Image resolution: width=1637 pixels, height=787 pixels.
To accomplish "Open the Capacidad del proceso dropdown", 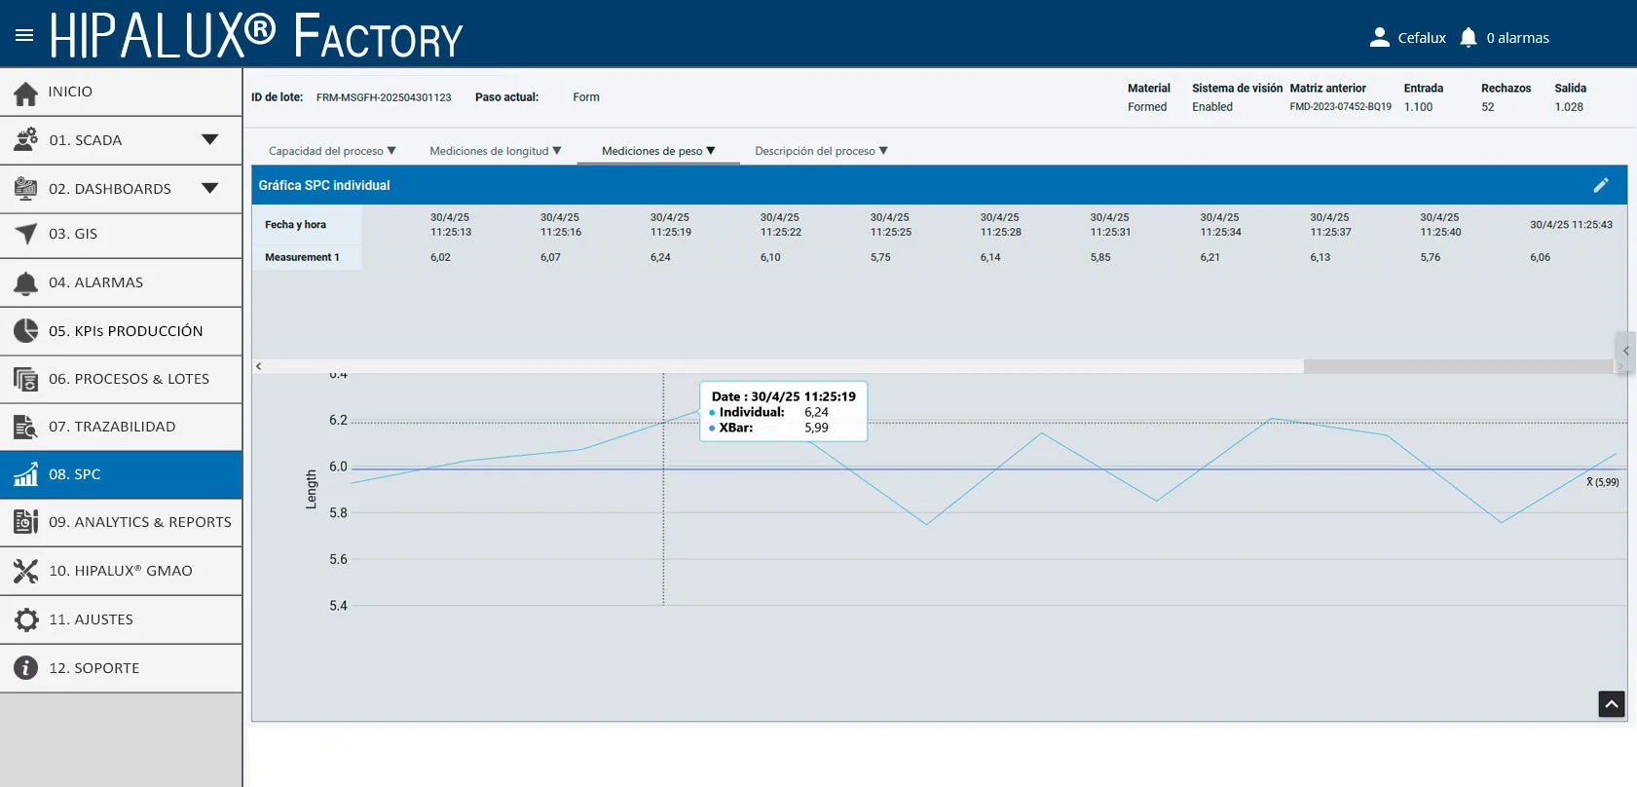I will pyautogui.click(x=332, y=151).
